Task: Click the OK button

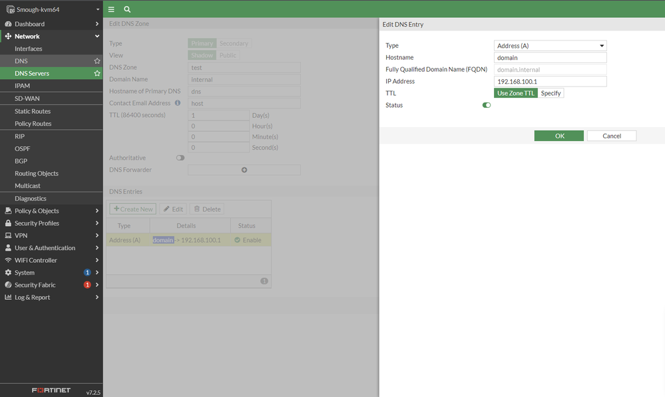Action: point(559,136)
